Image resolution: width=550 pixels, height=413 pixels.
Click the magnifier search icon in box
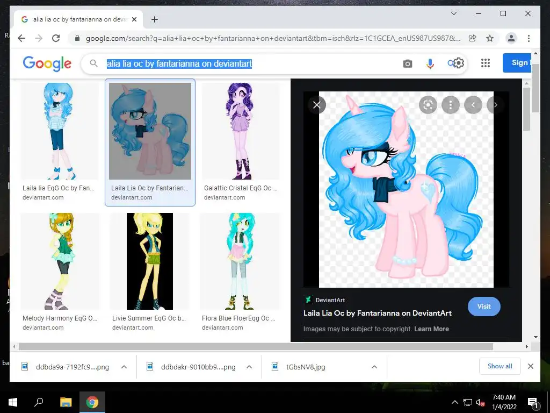(93, 63)
